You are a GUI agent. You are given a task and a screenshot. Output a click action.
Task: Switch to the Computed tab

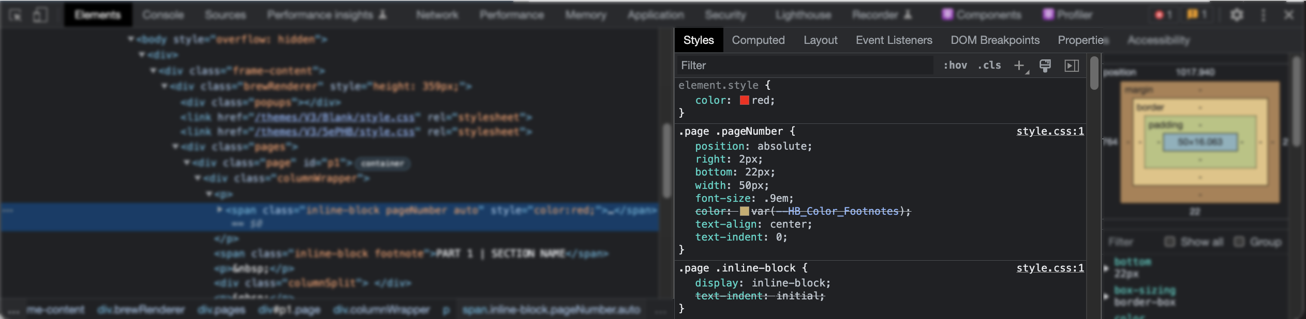[758, 40]
